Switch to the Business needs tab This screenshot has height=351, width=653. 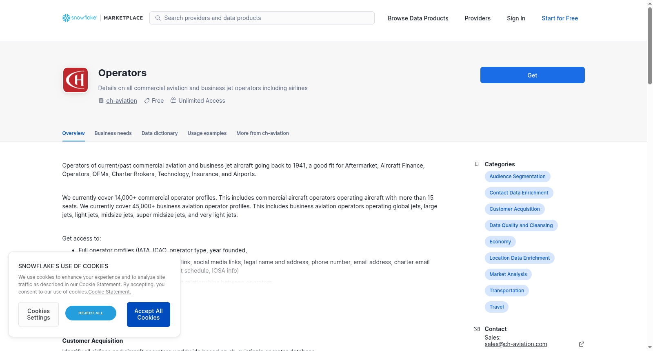tap(113, 133)
